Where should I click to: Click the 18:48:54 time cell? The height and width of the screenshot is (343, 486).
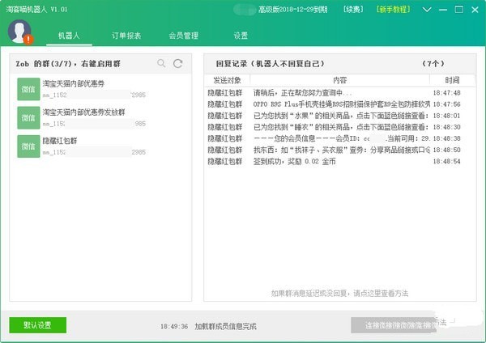(446, 162)
